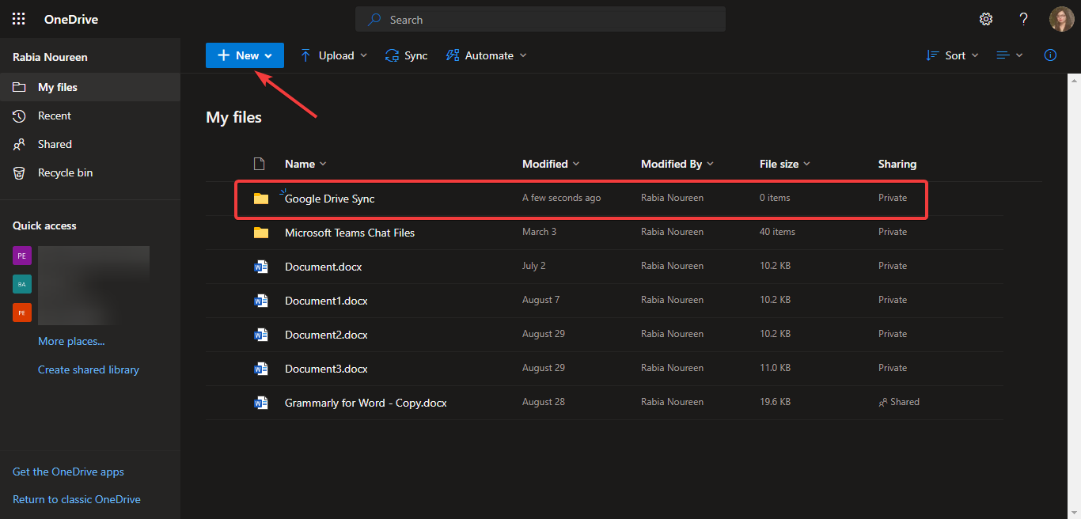This screenshot has width=1081, height=519.
Task: Open the New menu dropdown
Action: pos(245,55)
